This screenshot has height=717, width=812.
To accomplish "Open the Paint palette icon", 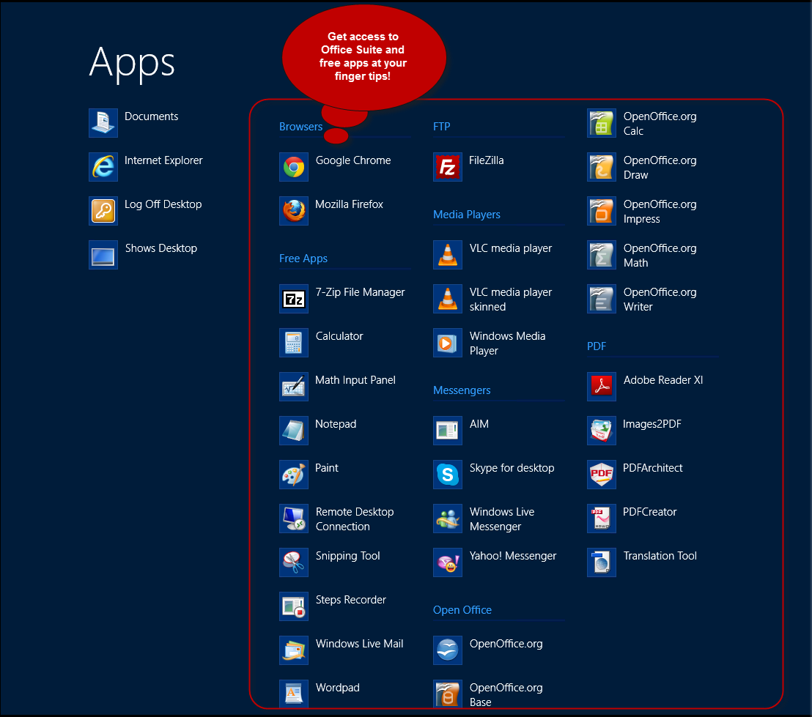I will 294,475.
